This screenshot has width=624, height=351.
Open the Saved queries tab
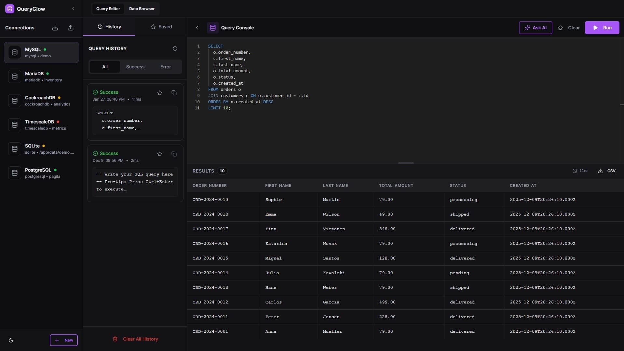click(162, 27)
